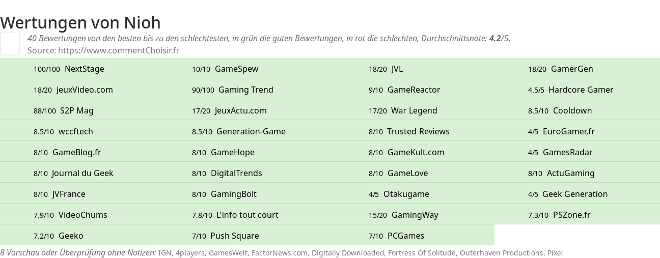Screen dimensions: 660x258
Task: Select the GamingWay 15/20 entry
Action: (x=403, y=215)
